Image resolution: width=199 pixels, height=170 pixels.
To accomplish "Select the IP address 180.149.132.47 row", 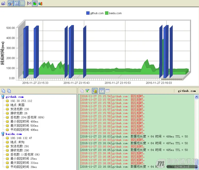I will coord(21,138).
